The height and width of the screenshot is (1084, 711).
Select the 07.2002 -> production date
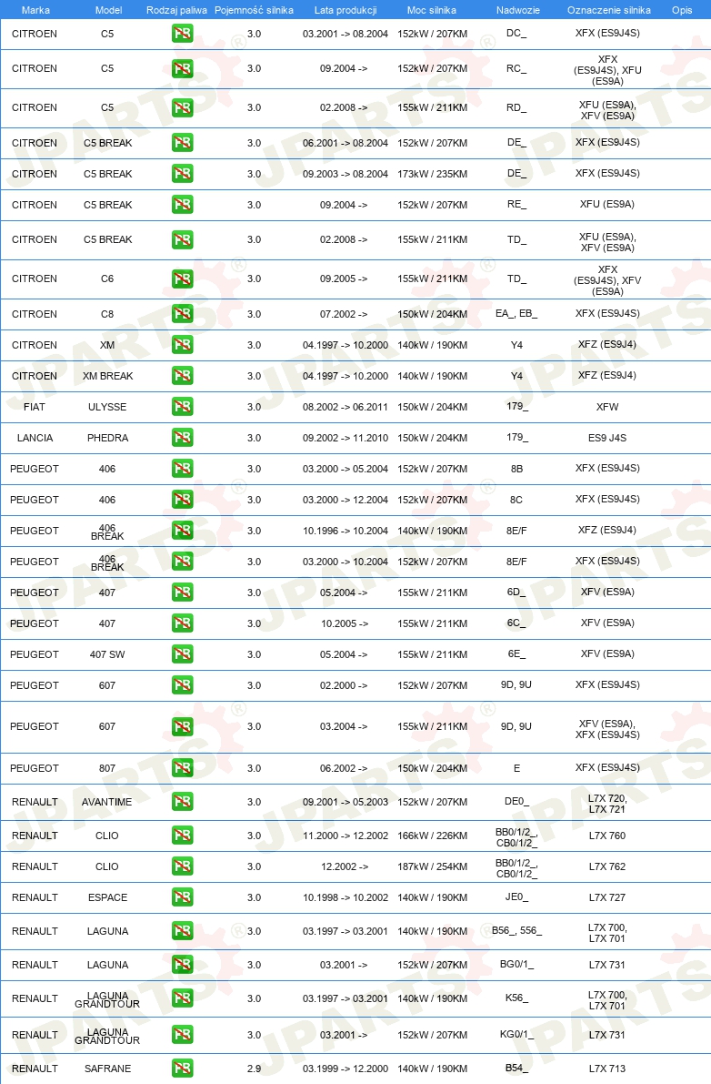pos(344,314)
